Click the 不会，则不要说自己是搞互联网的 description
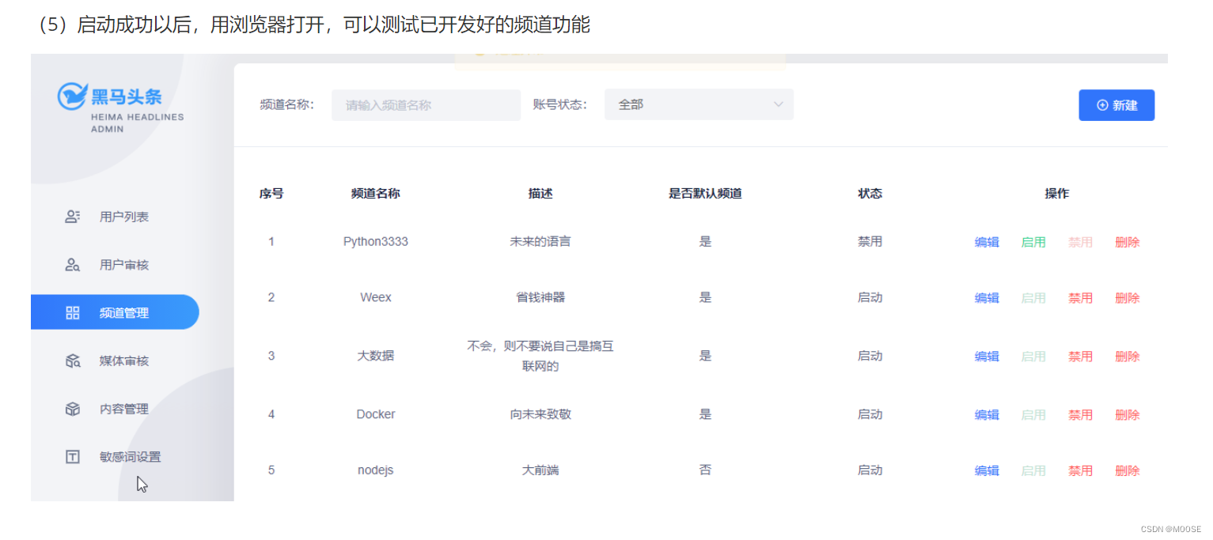The image size is (1213, 540). tap(540, 356)
